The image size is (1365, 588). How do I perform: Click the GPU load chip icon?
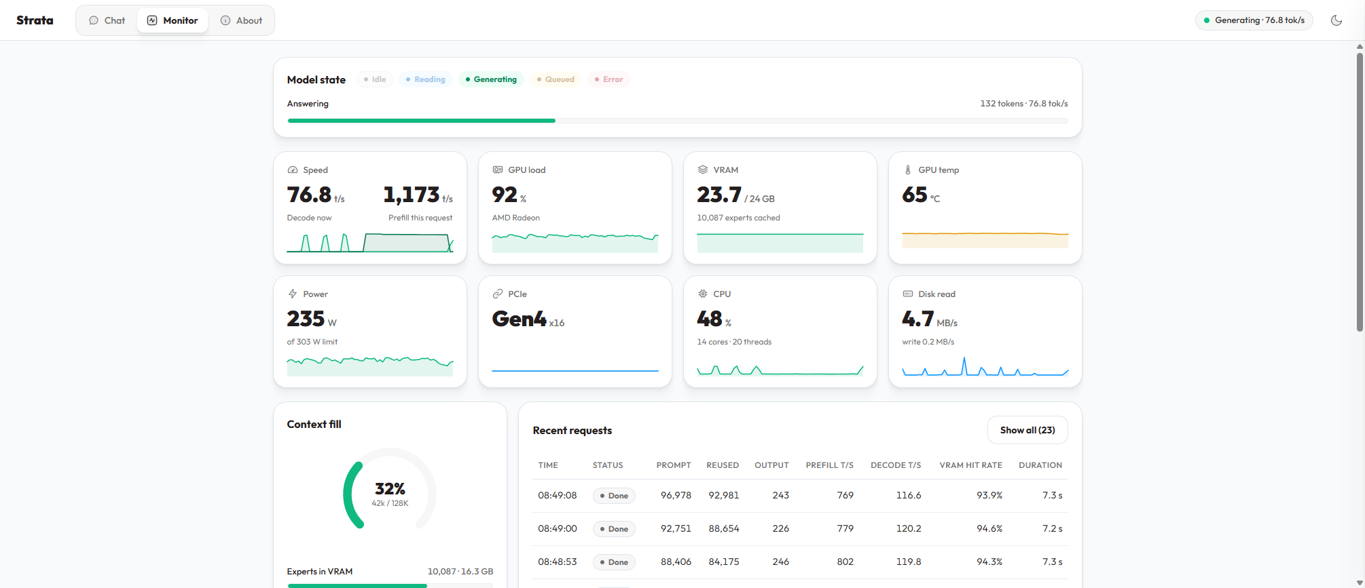[498, 170]
